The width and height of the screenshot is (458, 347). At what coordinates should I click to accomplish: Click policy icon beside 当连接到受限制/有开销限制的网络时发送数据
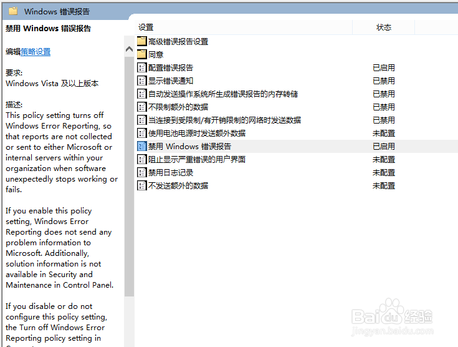pos(141,120)
